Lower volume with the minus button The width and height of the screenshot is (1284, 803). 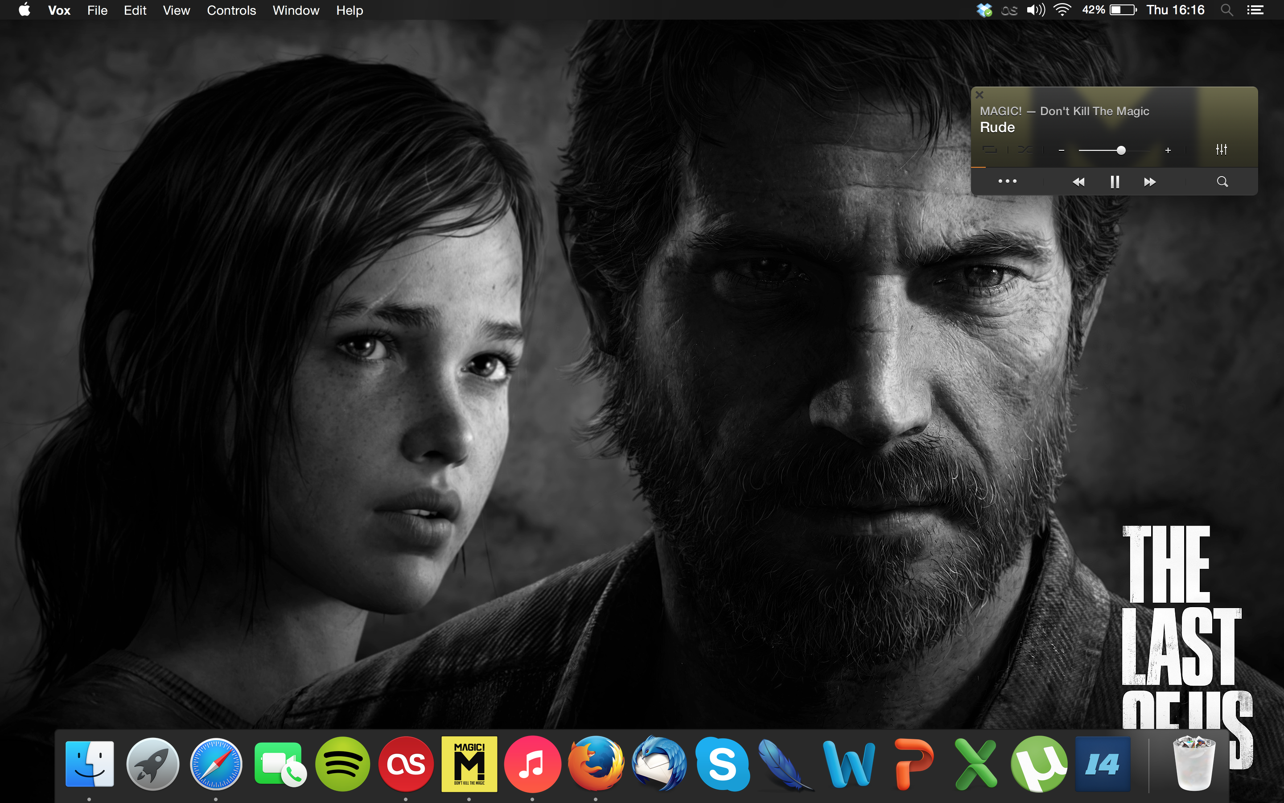[x=1061, y=150]
